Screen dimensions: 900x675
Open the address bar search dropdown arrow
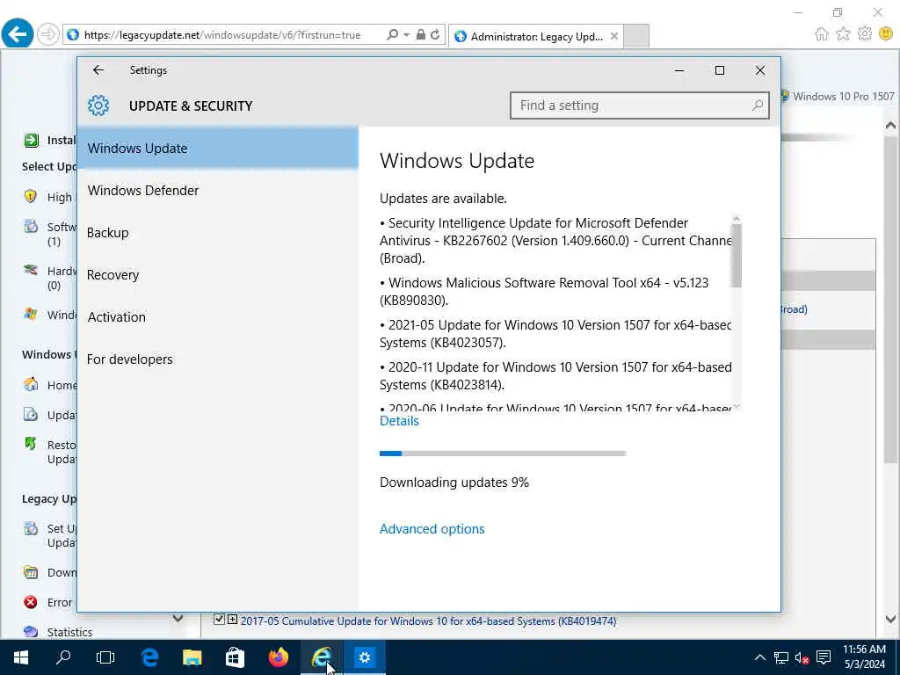click(x=406, y=34)
